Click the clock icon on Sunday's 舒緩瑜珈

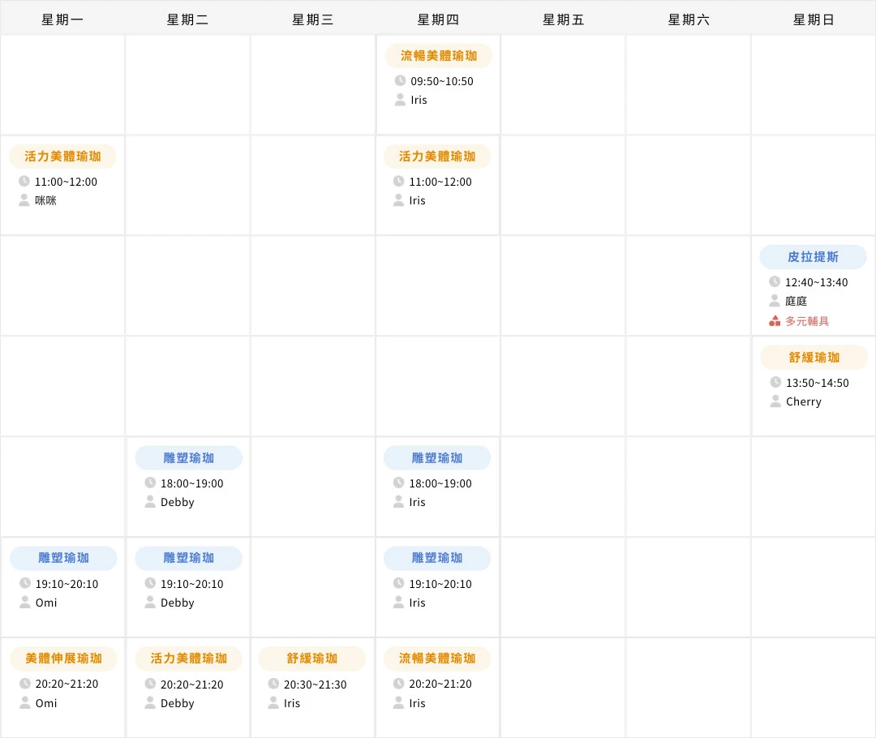[x=775, y=383]
